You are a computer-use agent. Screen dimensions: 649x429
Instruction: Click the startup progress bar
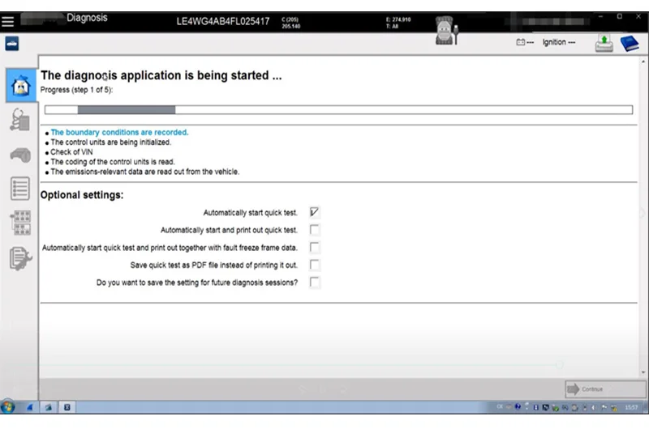338,110
